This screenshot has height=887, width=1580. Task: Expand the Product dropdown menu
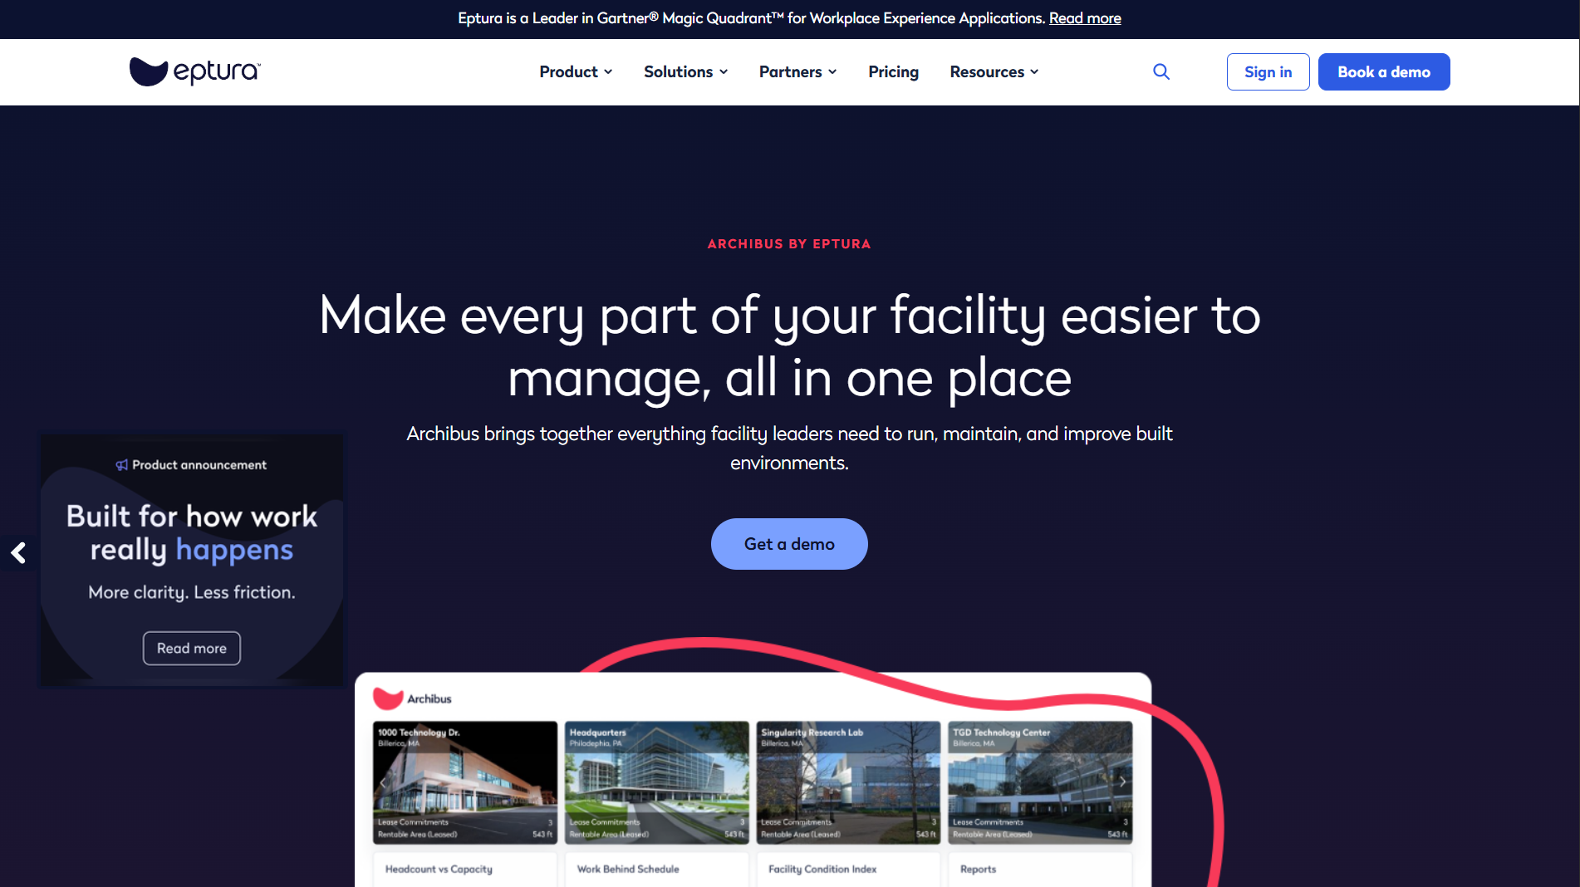tap(576, 71)
